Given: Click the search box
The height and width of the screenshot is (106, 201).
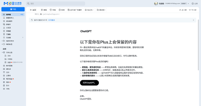Looking at the screenshot, I should (x=56, y=3).
